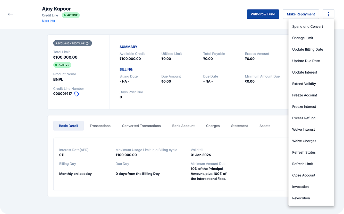
Task: View the Bank Account tab
Action: 183,126
